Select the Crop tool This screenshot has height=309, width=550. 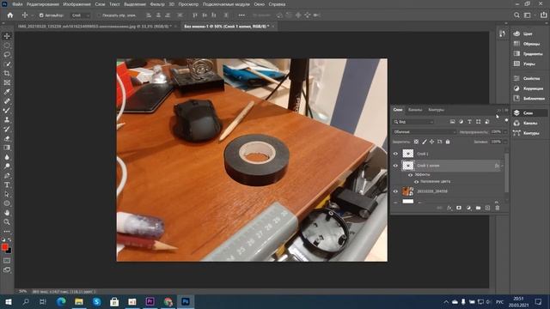coord(7,73)
